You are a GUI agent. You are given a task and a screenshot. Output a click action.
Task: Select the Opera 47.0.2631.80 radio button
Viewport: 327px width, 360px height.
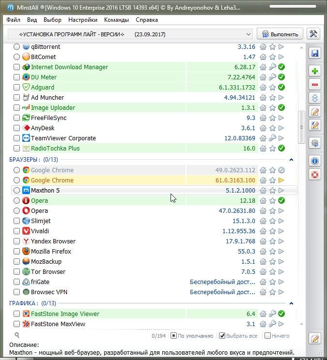(x=16, y=211)
